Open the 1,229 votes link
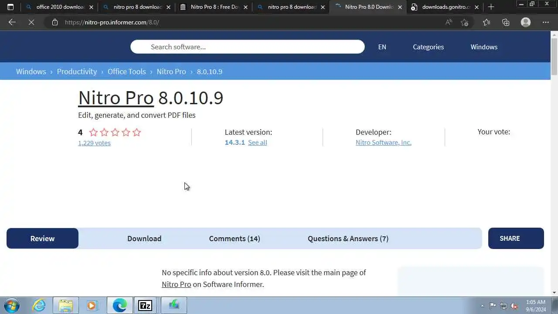This screenshot has height=314, width=558. click(x=94, y=143)
